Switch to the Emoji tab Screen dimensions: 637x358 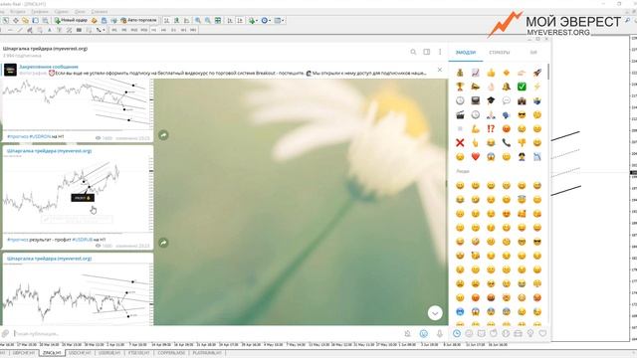point(465,53)
